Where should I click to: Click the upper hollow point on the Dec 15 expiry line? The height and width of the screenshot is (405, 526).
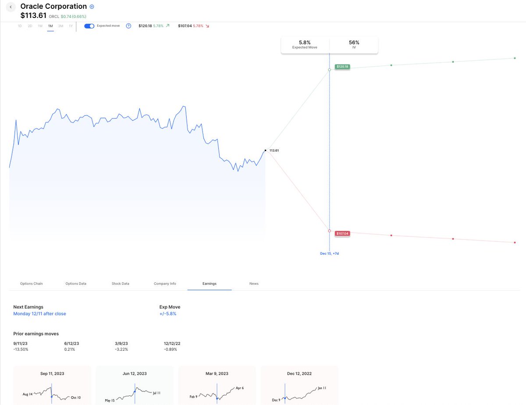(x=329, y=70)
